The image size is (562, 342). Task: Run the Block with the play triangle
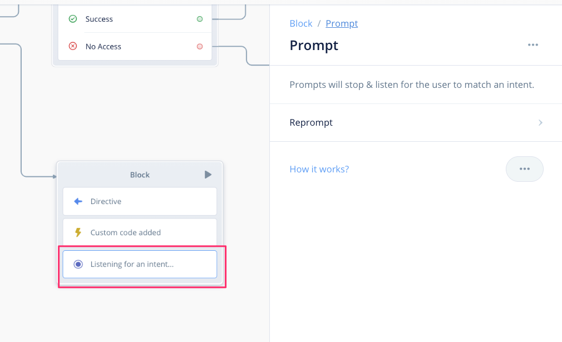208,175
